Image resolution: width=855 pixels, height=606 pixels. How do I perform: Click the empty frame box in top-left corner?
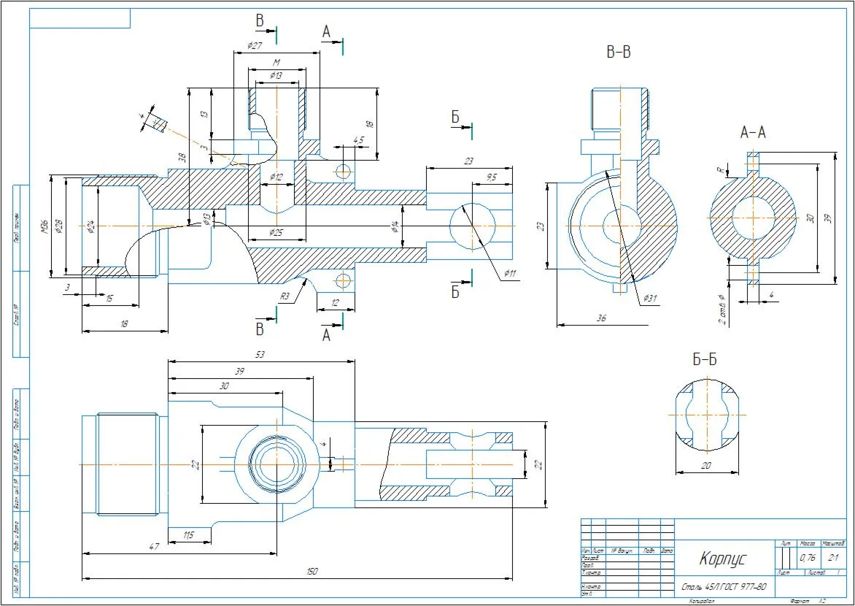80,18
